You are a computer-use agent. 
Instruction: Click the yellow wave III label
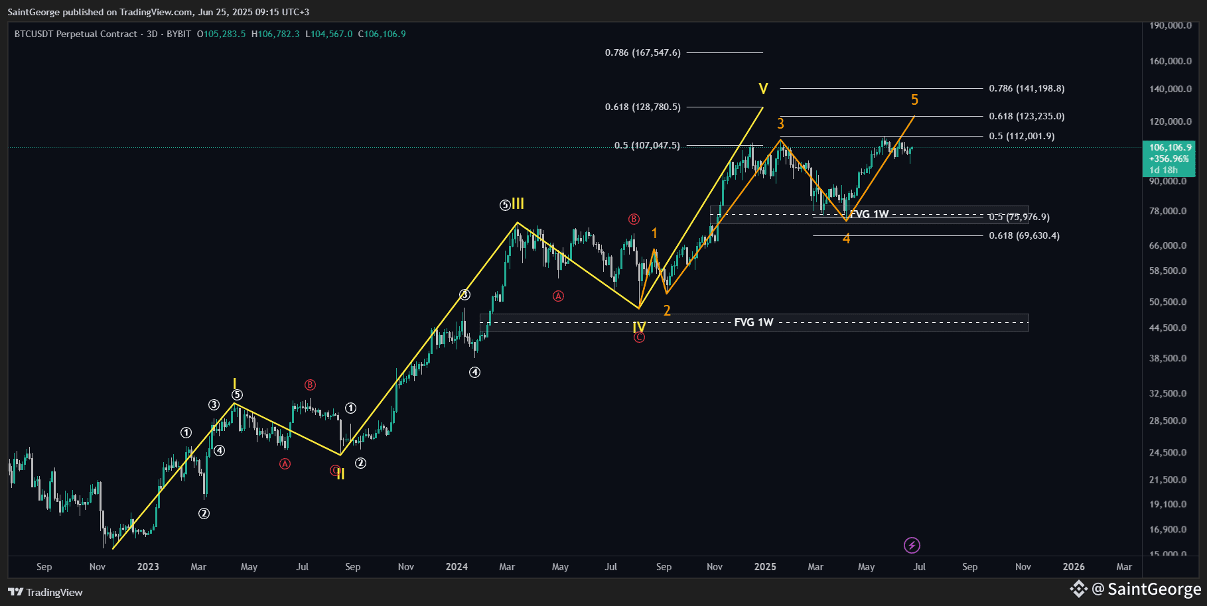pos(518,204)
